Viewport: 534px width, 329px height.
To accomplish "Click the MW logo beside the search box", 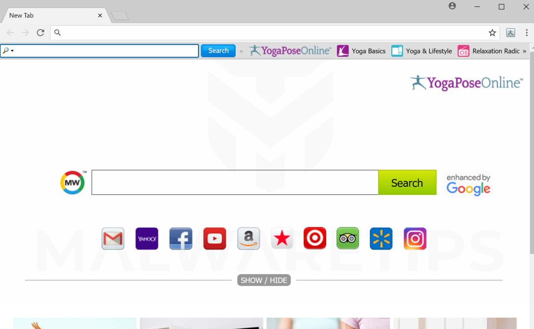I will [x=72, y=182].
